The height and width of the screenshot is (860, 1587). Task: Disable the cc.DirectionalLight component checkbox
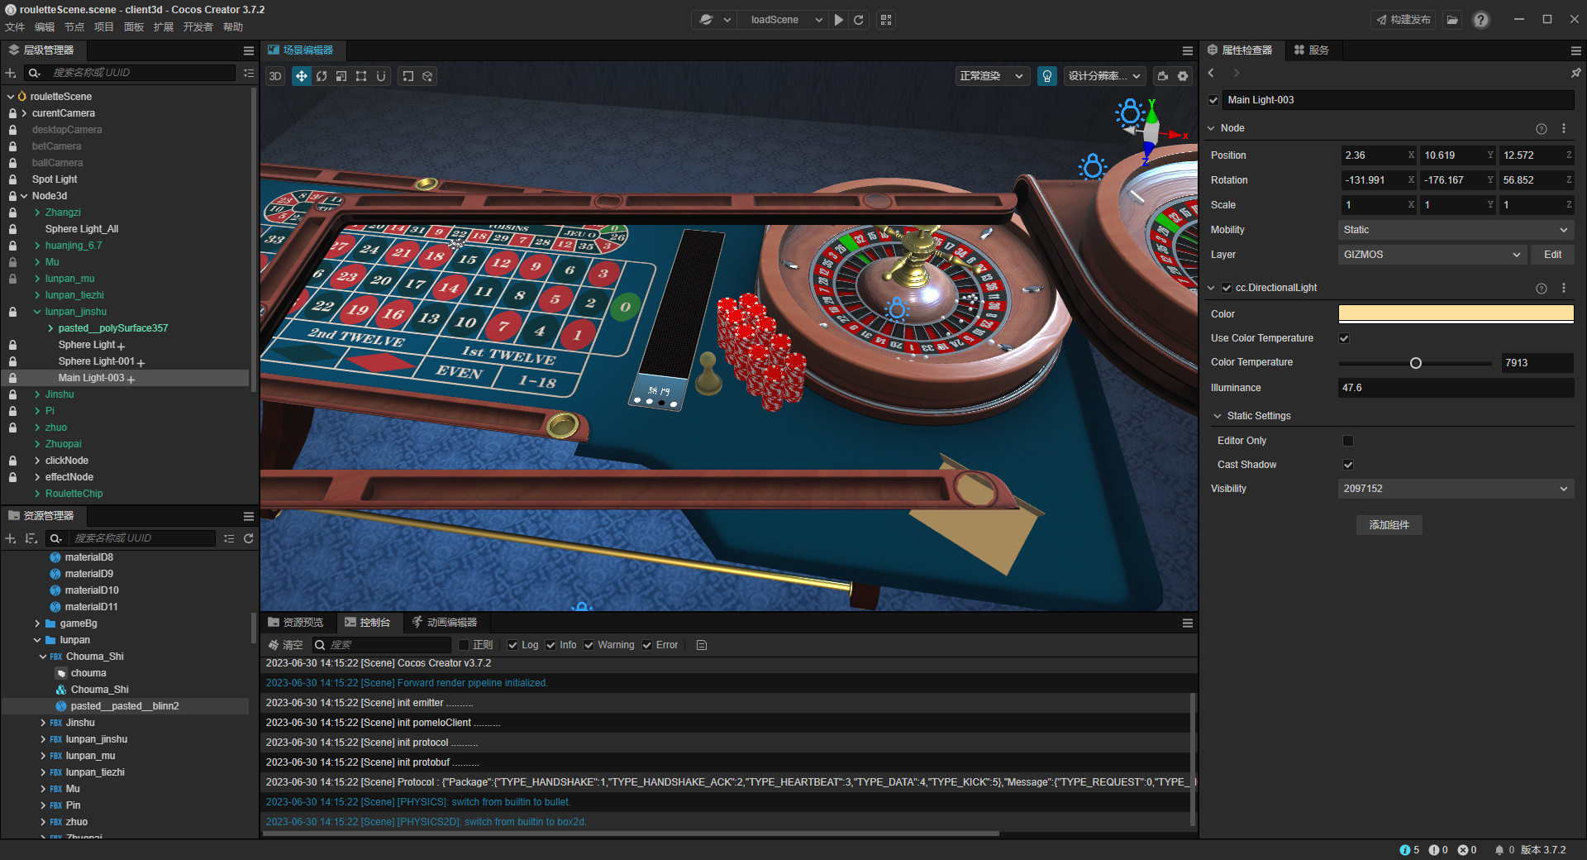pyautogui.click(x=1227, y=288)
